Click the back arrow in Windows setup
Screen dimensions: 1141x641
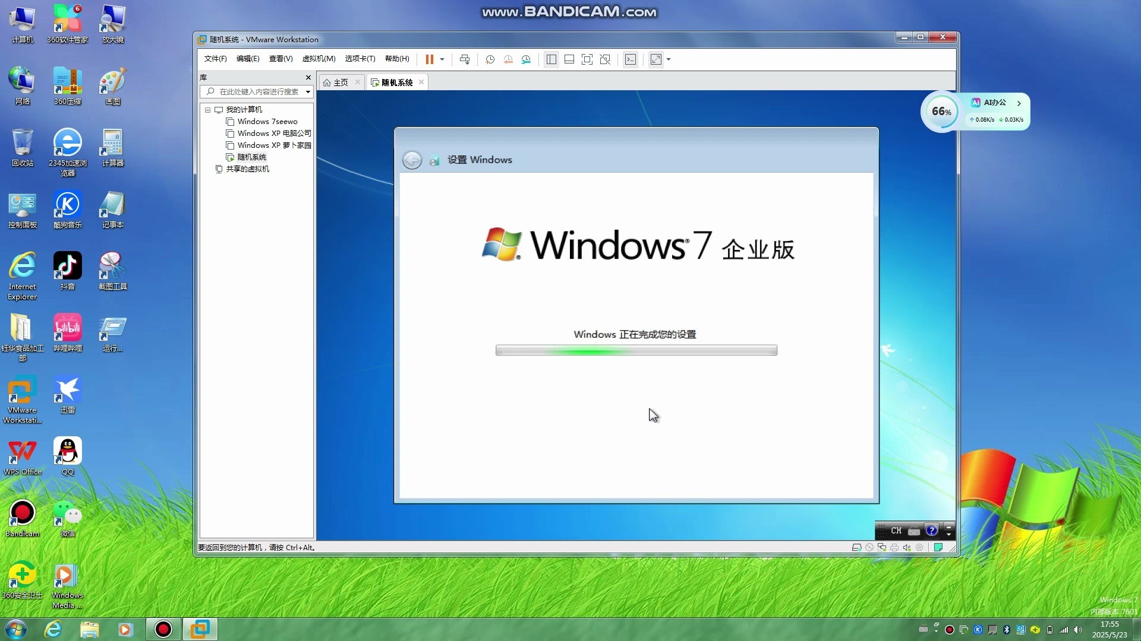[412, 160]
